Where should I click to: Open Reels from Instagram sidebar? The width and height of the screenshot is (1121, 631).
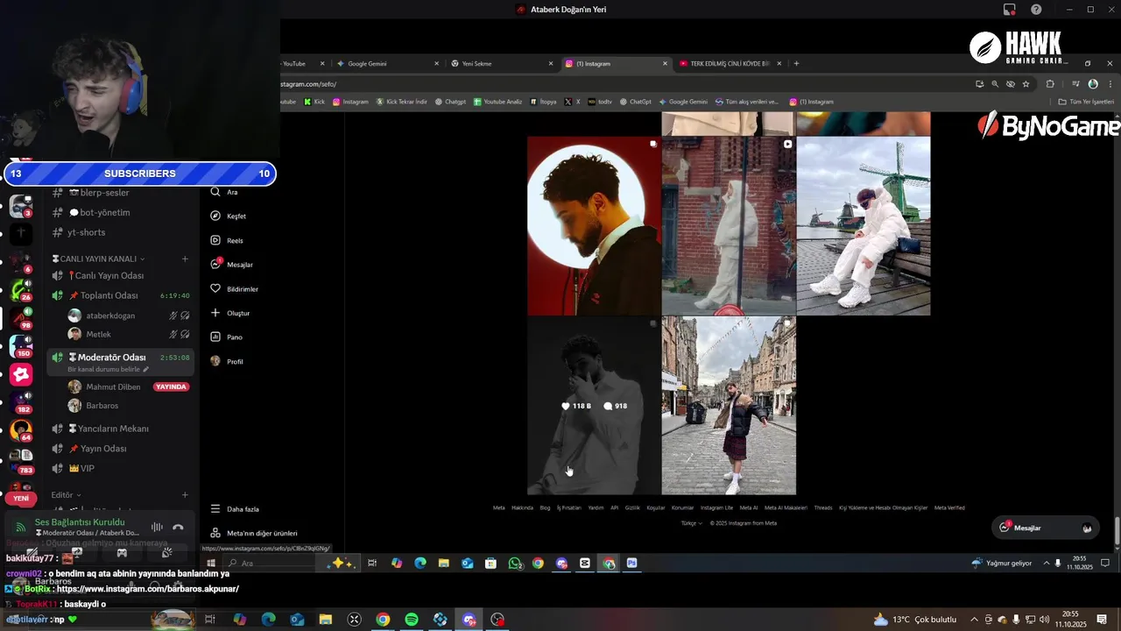pos(227,240)
